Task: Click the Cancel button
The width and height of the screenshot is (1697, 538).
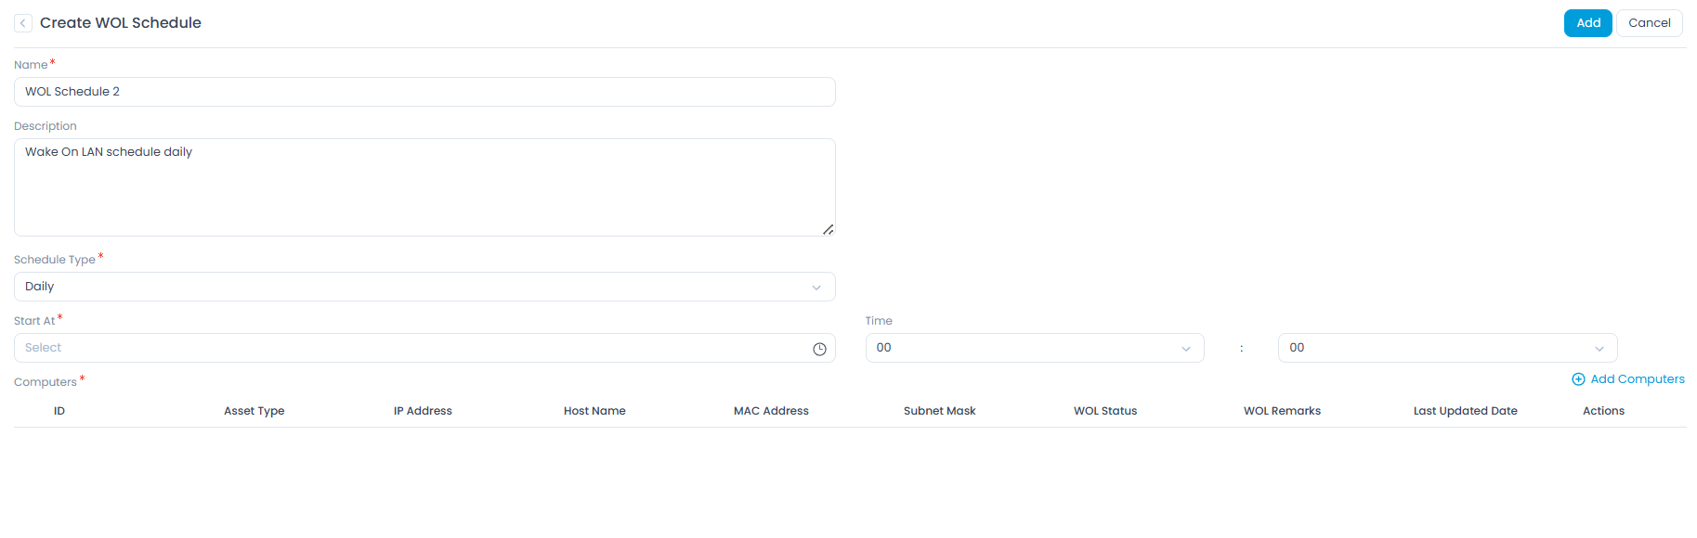Action: [x=1649, y=22]
